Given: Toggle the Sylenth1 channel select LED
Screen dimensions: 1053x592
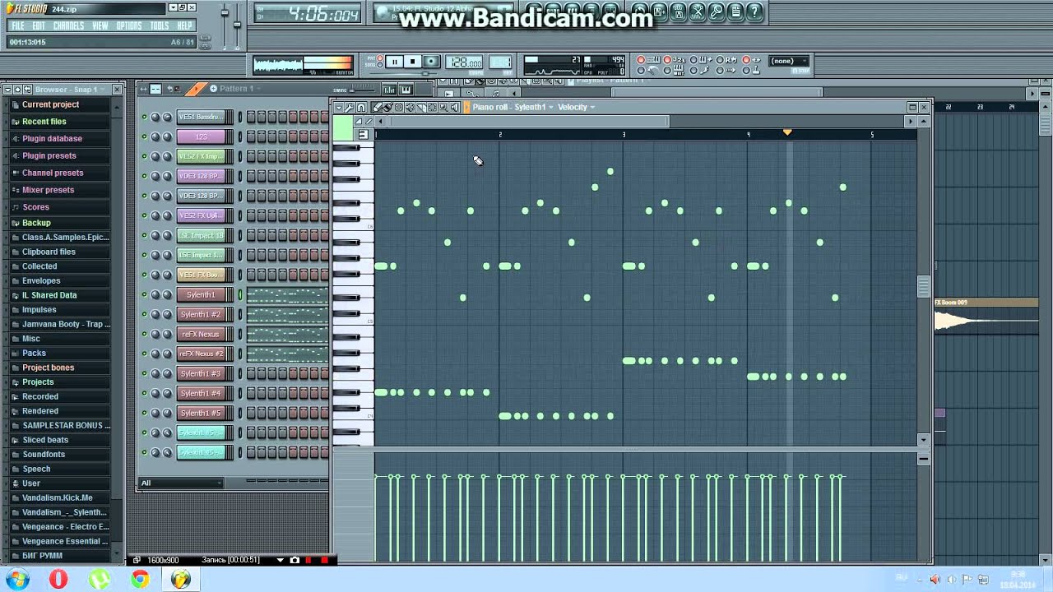Looking at the screenshot, I should point(240,294).
